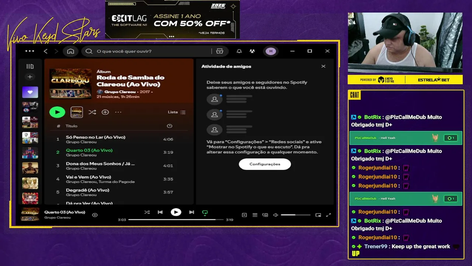The height and width of the screenshot is (266, 472).
Task: Click username 'Trener99' in chat
Action: coord(376,246)
